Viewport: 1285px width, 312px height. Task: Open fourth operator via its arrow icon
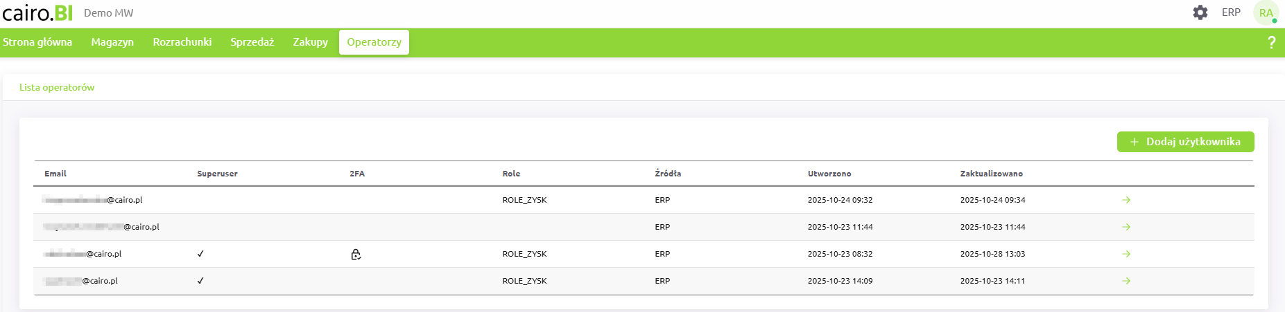pos(1126,281)
